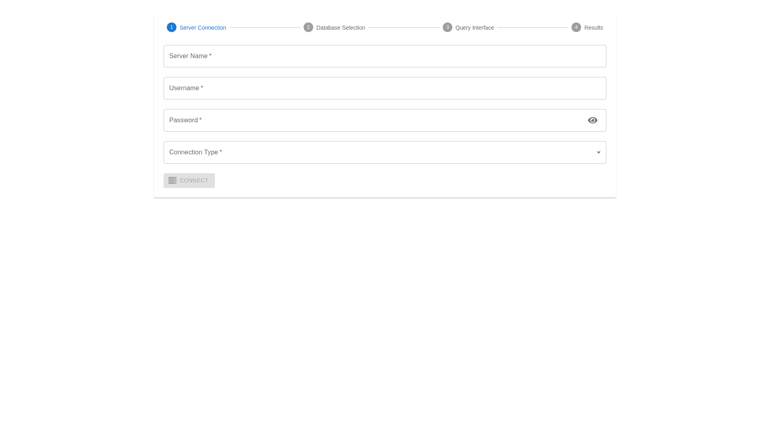
Task: Click the server icon on Connect button
Action: click(x=172, y=180)
